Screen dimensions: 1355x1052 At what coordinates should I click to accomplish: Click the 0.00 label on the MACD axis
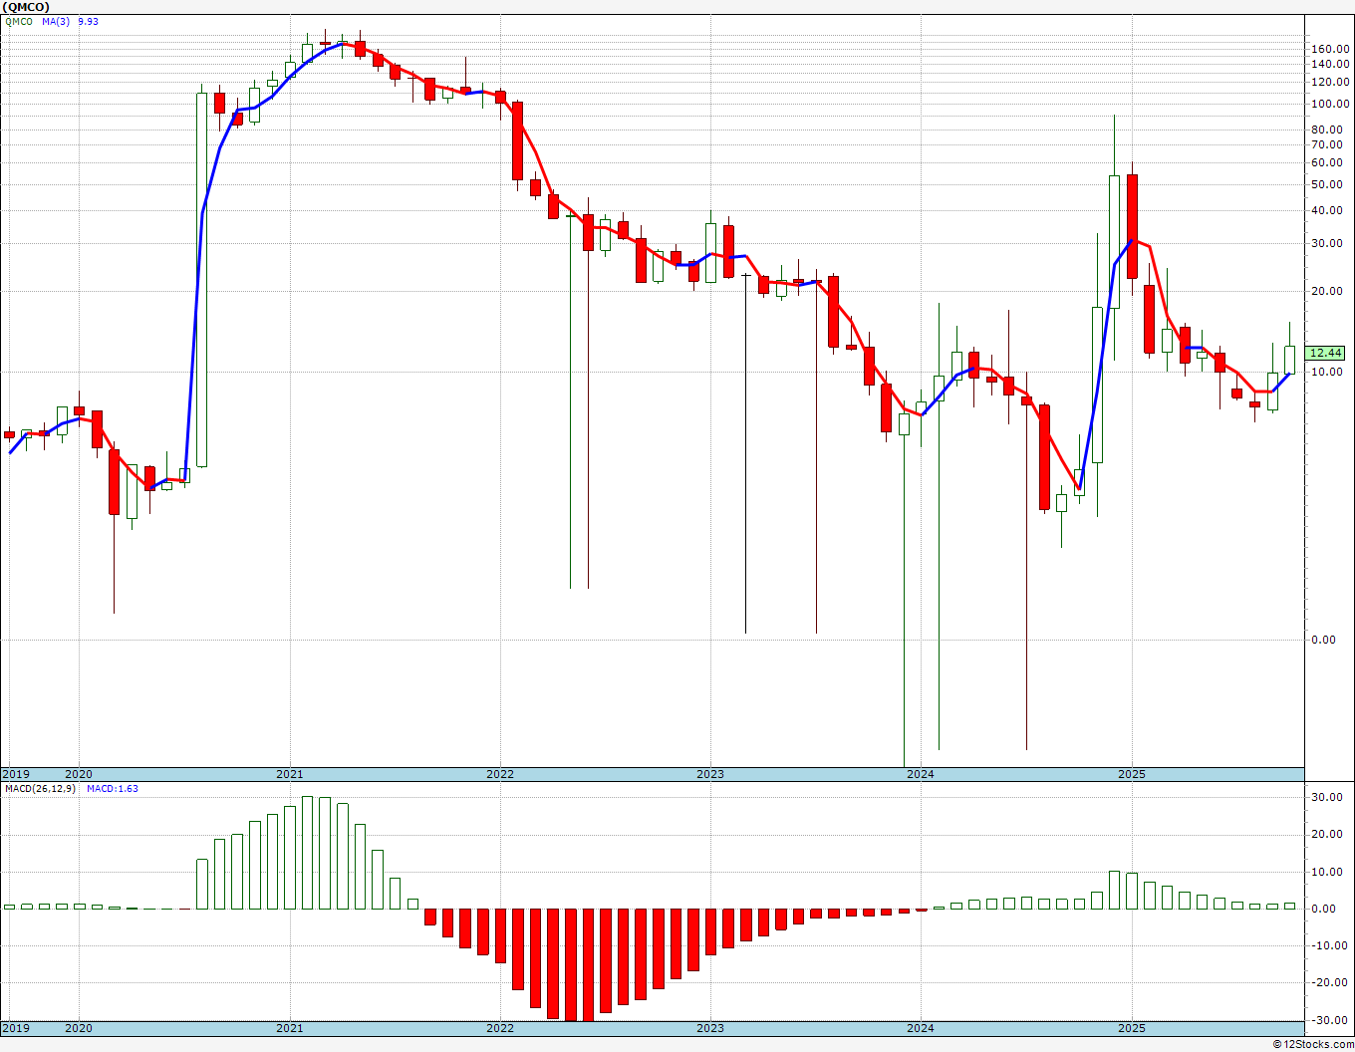pyautogui.click(x=1324, y=909)
